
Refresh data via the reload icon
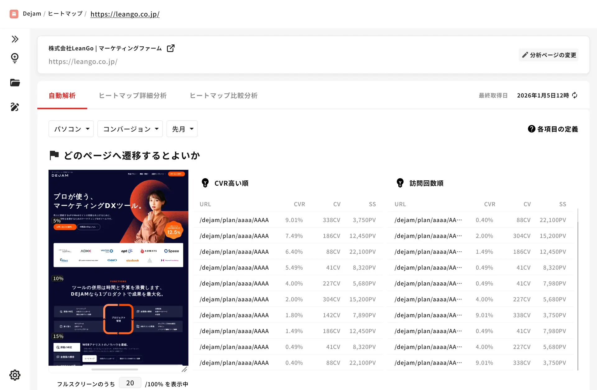pos(575,95)
